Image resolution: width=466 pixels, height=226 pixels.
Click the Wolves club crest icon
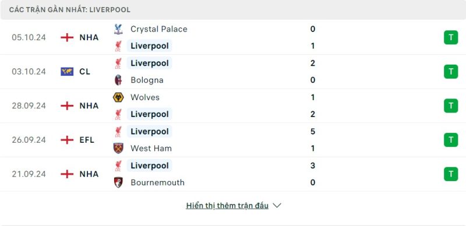(x=118, y=97)
